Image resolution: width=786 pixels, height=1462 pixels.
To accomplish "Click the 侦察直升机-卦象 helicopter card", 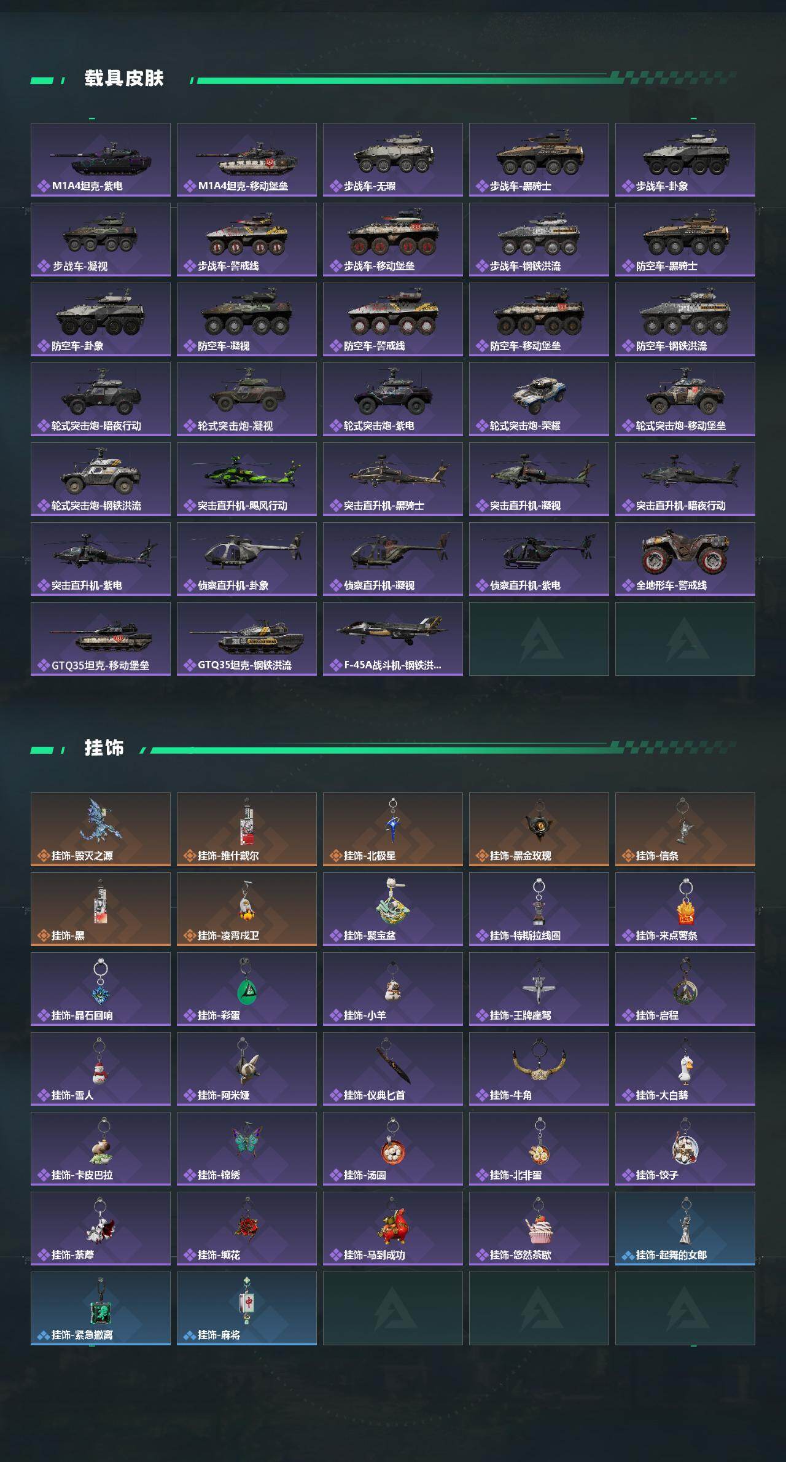I will (x=247, y=559).
